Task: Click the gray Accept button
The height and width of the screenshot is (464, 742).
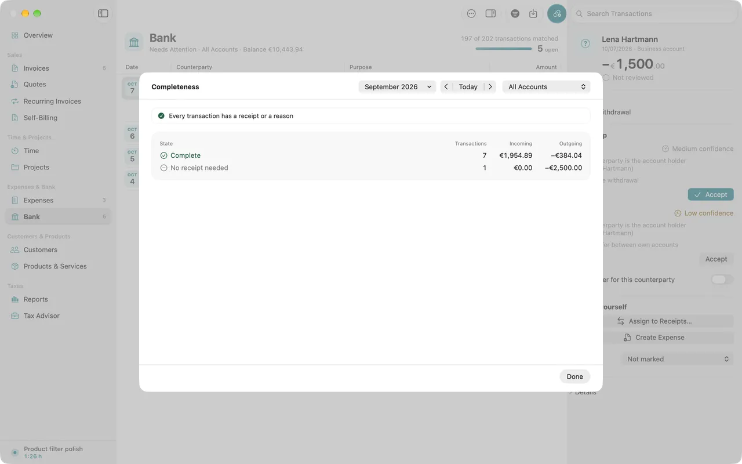Action: click(716, 259)
